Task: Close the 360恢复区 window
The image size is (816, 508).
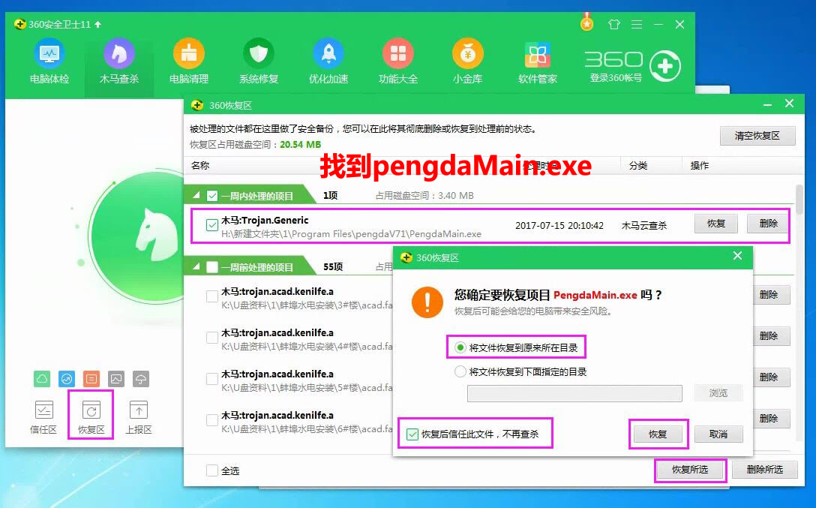Action: [790, 104]
